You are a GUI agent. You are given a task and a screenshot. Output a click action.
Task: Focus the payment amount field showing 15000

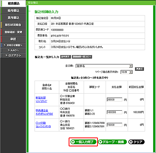115,125
